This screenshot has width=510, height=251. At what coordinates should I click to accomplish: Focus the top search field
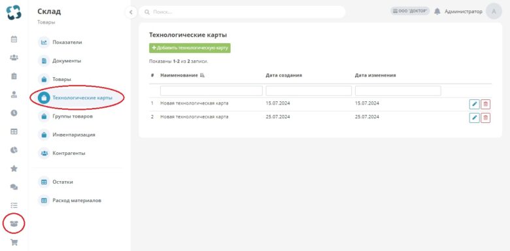click(243, 12)
